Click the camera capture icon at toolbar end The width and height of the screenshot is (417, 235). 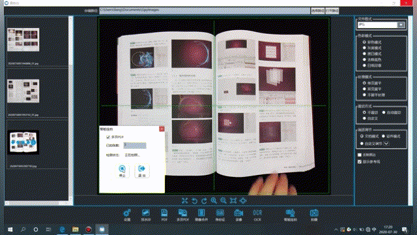click(x=314, y=215)
